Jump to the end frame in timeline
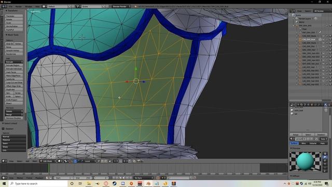The width and height of the screenshot is (332, 187). coord(131,178)
